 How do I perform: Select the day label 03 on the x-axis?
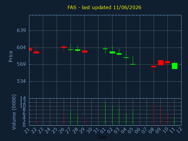point(117,130)
